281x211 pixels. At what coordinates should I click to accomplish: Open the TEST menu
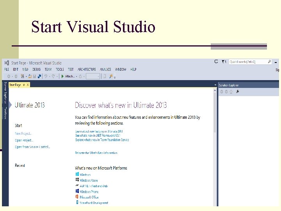coord(71,70)
